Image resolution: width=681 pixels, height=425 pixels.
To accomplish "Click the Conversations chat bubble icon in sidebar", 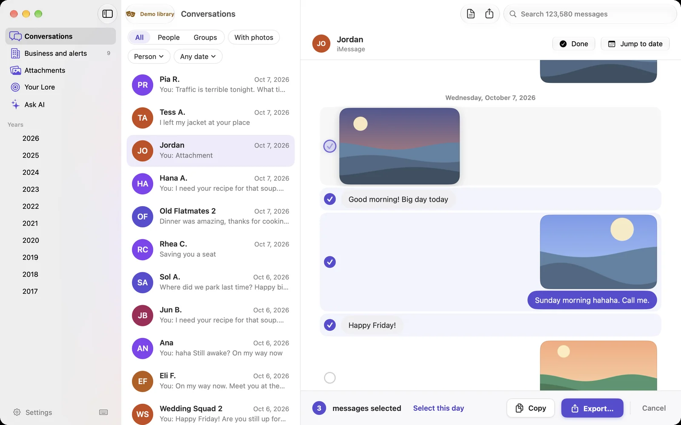I will pyautogui.click(x=15, y=36).
